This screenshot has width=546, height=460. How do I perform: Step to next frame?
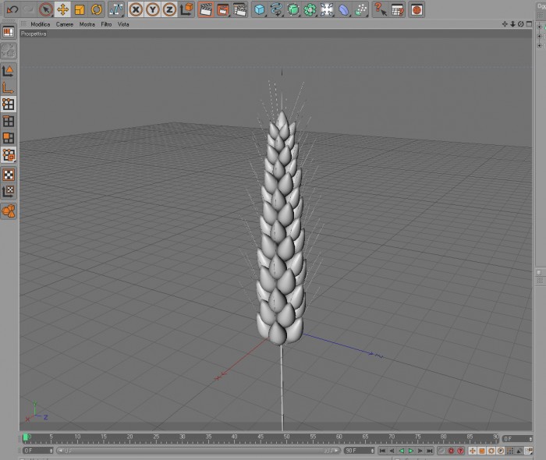420,451
